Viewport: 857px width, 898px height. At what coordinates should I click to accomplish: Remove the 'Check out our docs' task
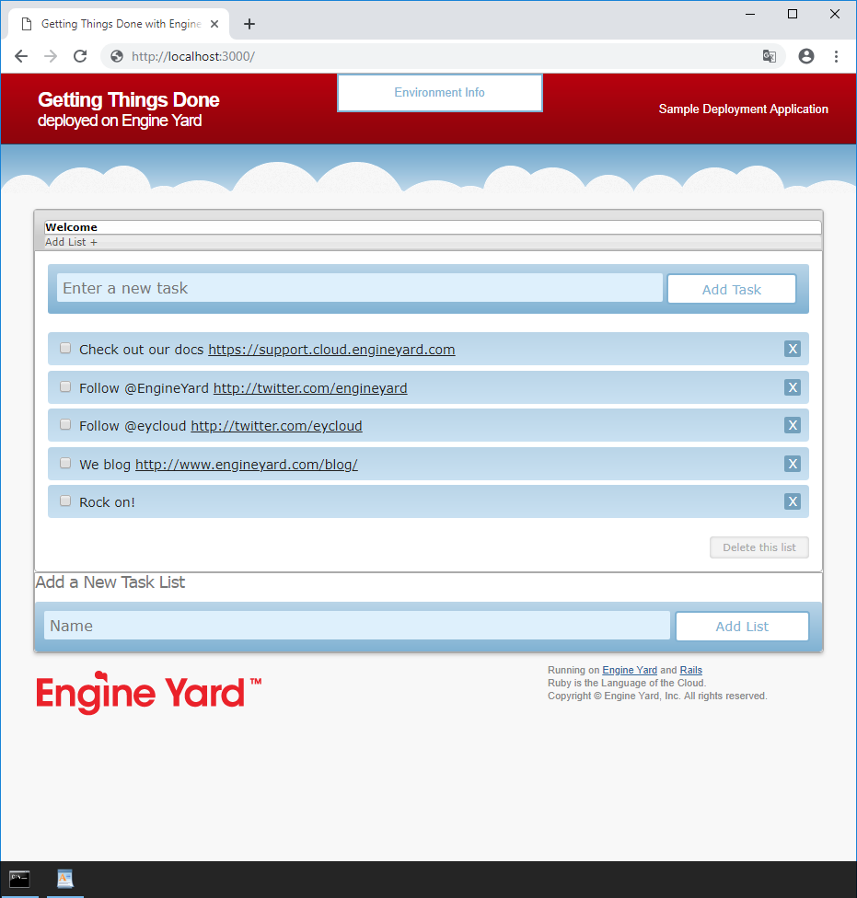tap(792, 349)
